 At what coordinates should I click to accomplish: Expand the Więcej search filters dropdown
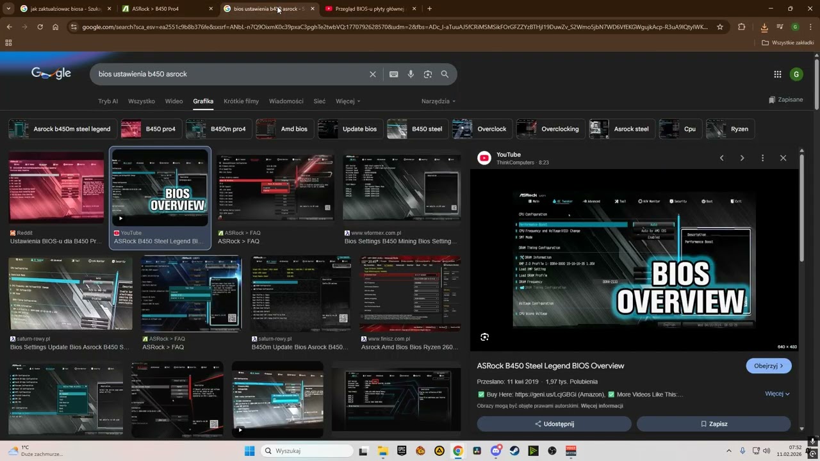tap(348, 101)
